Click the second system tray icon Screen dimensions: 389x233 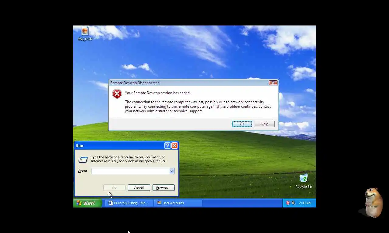[x=293, y=203]
